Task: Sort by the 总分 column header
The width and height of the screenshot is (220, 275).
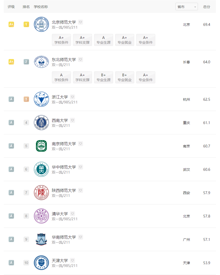Action: click(x=206, y=7)
